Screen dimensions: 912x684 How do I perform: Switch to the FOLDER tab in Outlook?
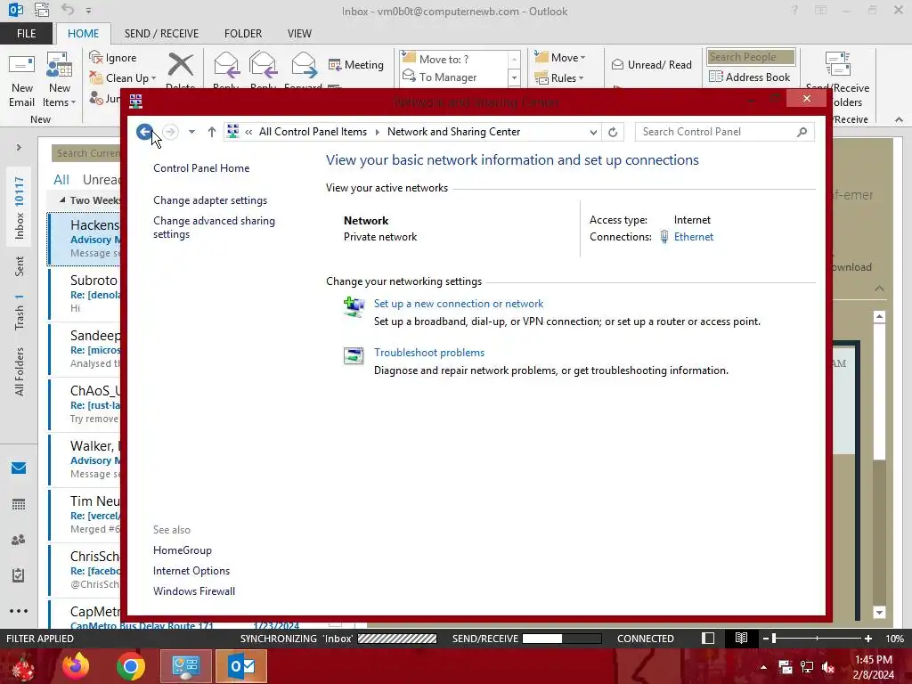click(x=243, y=34)
